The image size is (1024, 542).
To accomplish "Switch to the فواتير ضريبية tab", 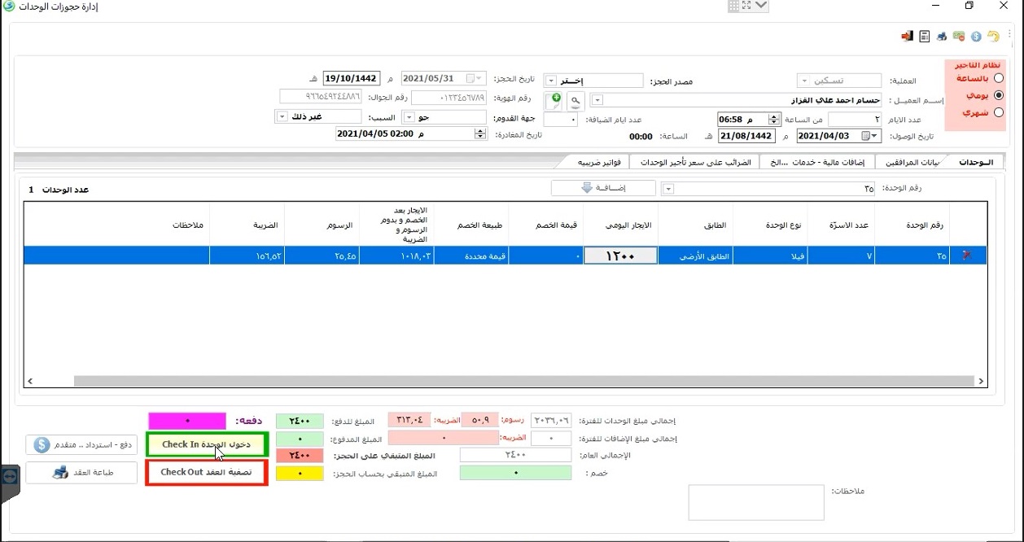I will 602,162.
